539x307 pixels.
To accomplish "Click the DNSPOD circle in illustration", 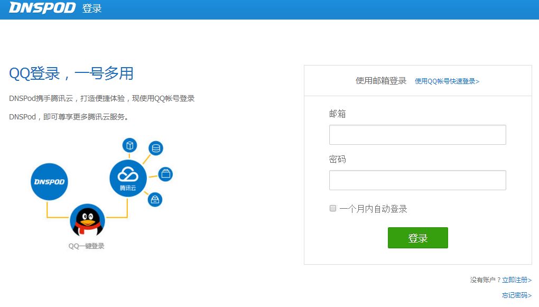I will click(49, 182).
